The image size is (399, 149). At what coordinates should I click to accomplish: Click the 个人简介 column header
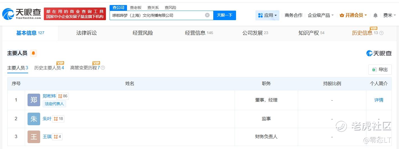pos(379,84)
